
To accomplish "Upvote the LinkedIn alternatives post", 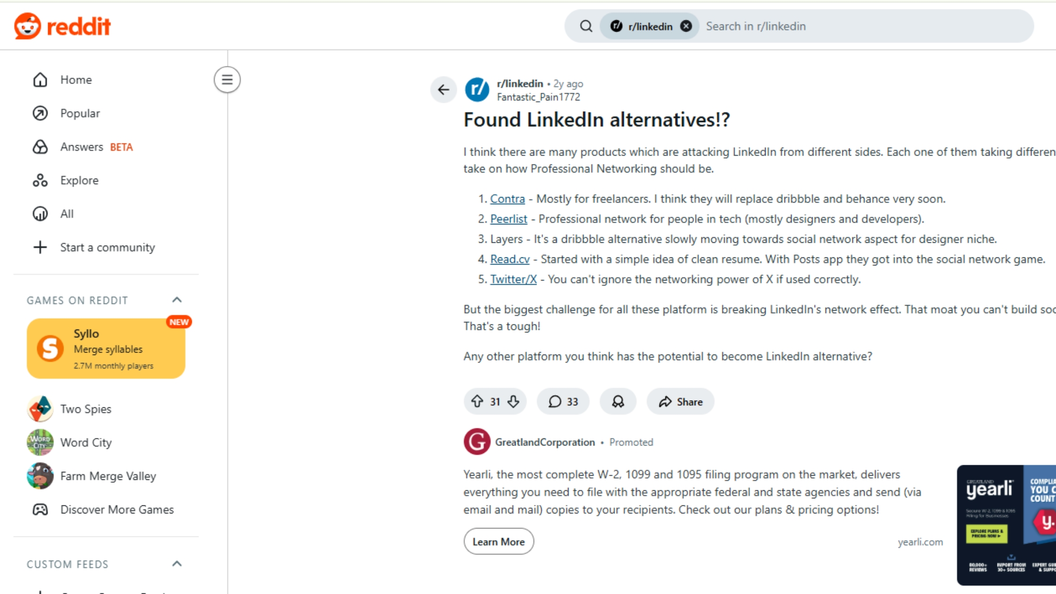I will coord(478,401).
